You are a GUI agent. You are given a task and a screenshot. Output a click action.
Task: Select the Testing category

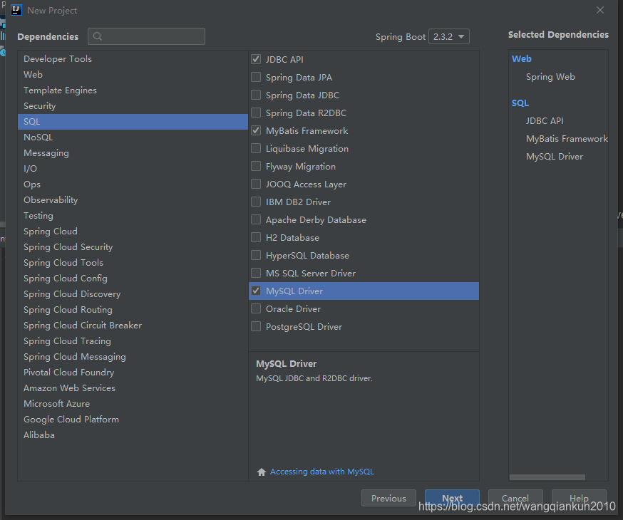tap(133, 216)
